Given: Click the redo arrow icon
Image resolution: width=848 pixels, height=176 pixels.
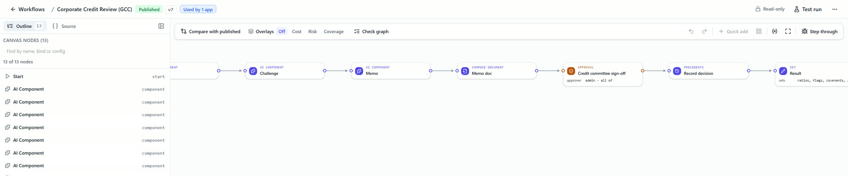Looking at the screenshot, I should 704,31.
